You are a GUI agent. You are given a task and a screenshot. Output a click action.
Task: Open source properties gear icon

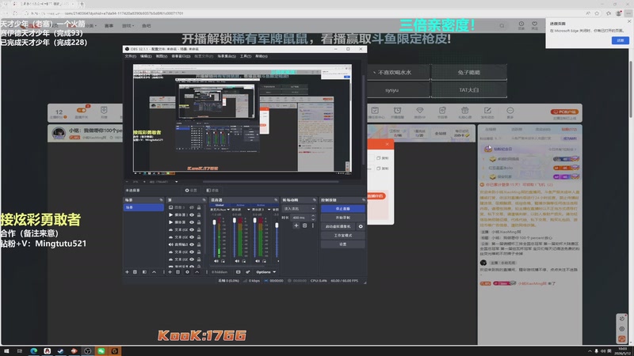coord(187,272)
